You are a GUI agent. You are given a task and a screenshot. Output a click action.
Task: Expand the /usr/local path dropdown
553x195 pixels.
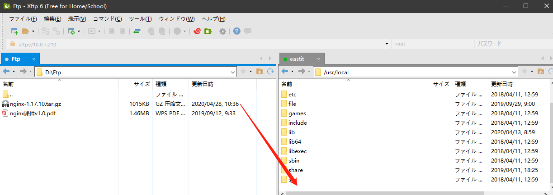click(514, 72)
